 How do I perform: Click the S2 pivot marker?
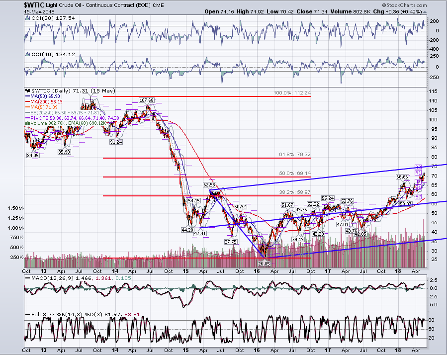click(x=418, y=197)
